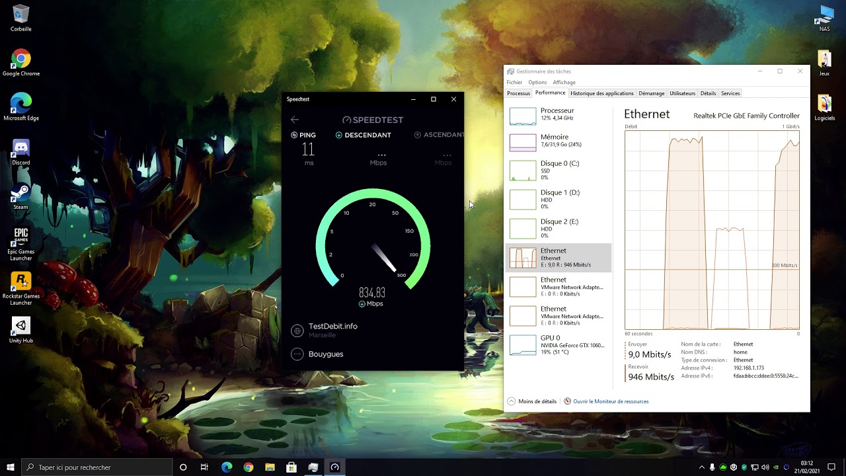Select Disque 2 (E:) HDD item

click(559, 228)
